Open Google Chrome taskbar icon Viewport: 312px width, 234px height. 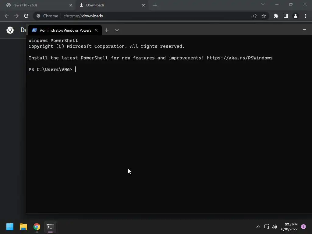[37, 227]
